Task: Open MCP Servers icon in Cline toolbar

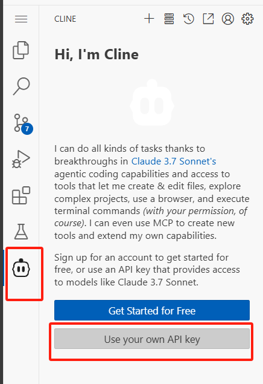Action: [169, 19]
